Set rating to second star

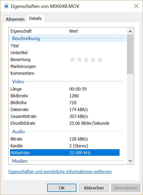(x=79, y=60)
